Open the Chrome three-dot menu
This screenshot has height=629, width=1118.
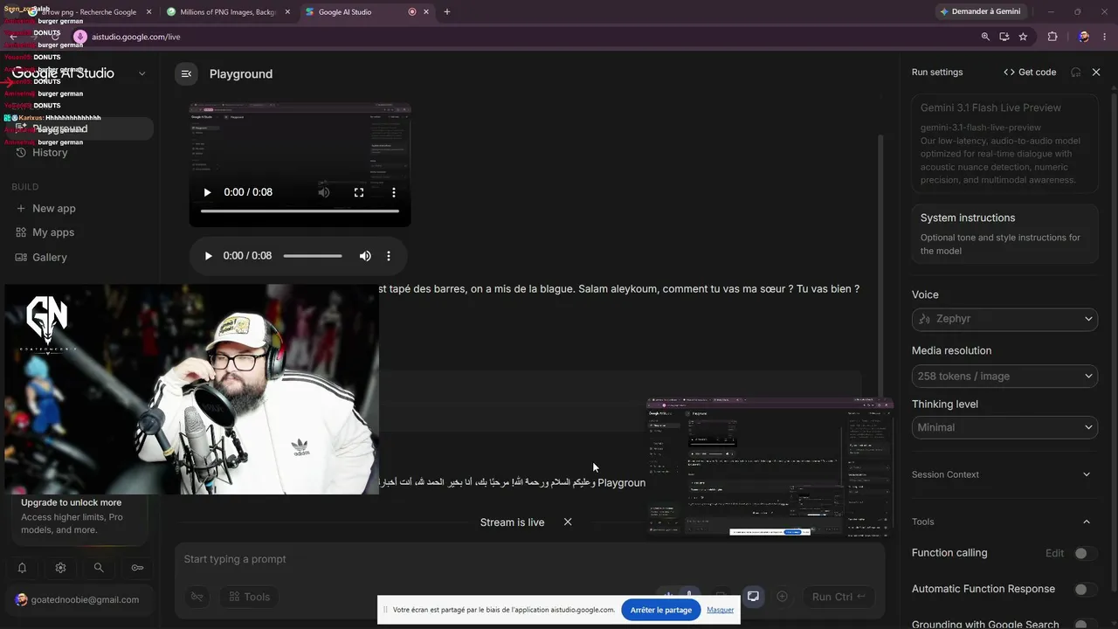(1103, 37)
